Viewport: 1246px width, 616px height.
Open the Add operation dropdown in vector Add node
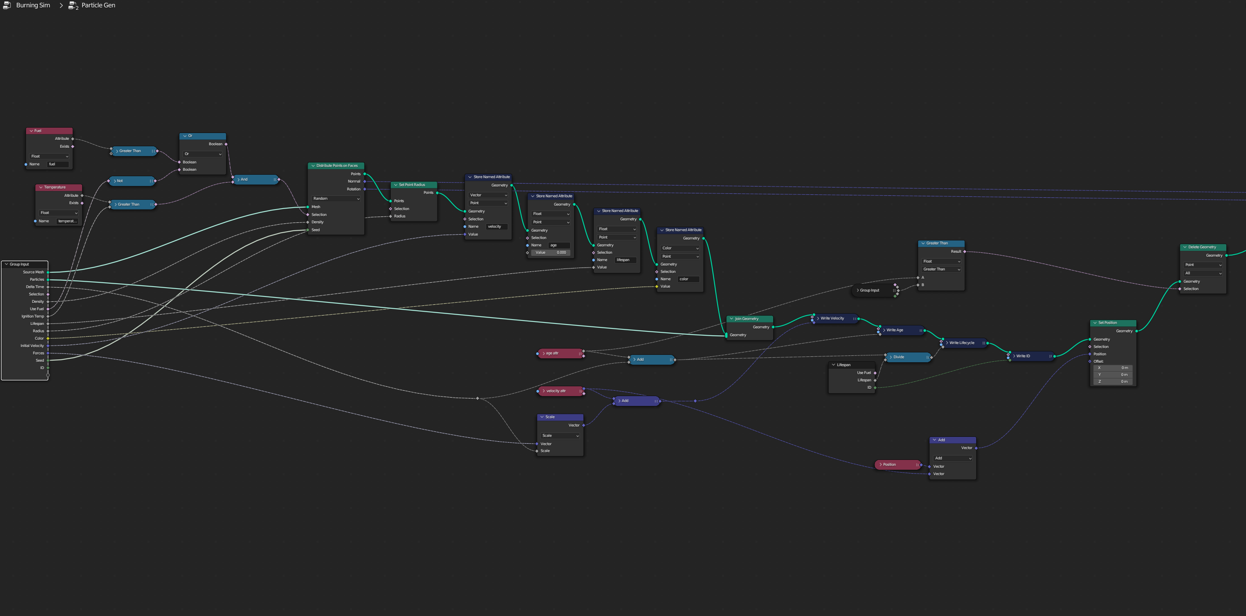pyautogui.click(x=953, y=458)
